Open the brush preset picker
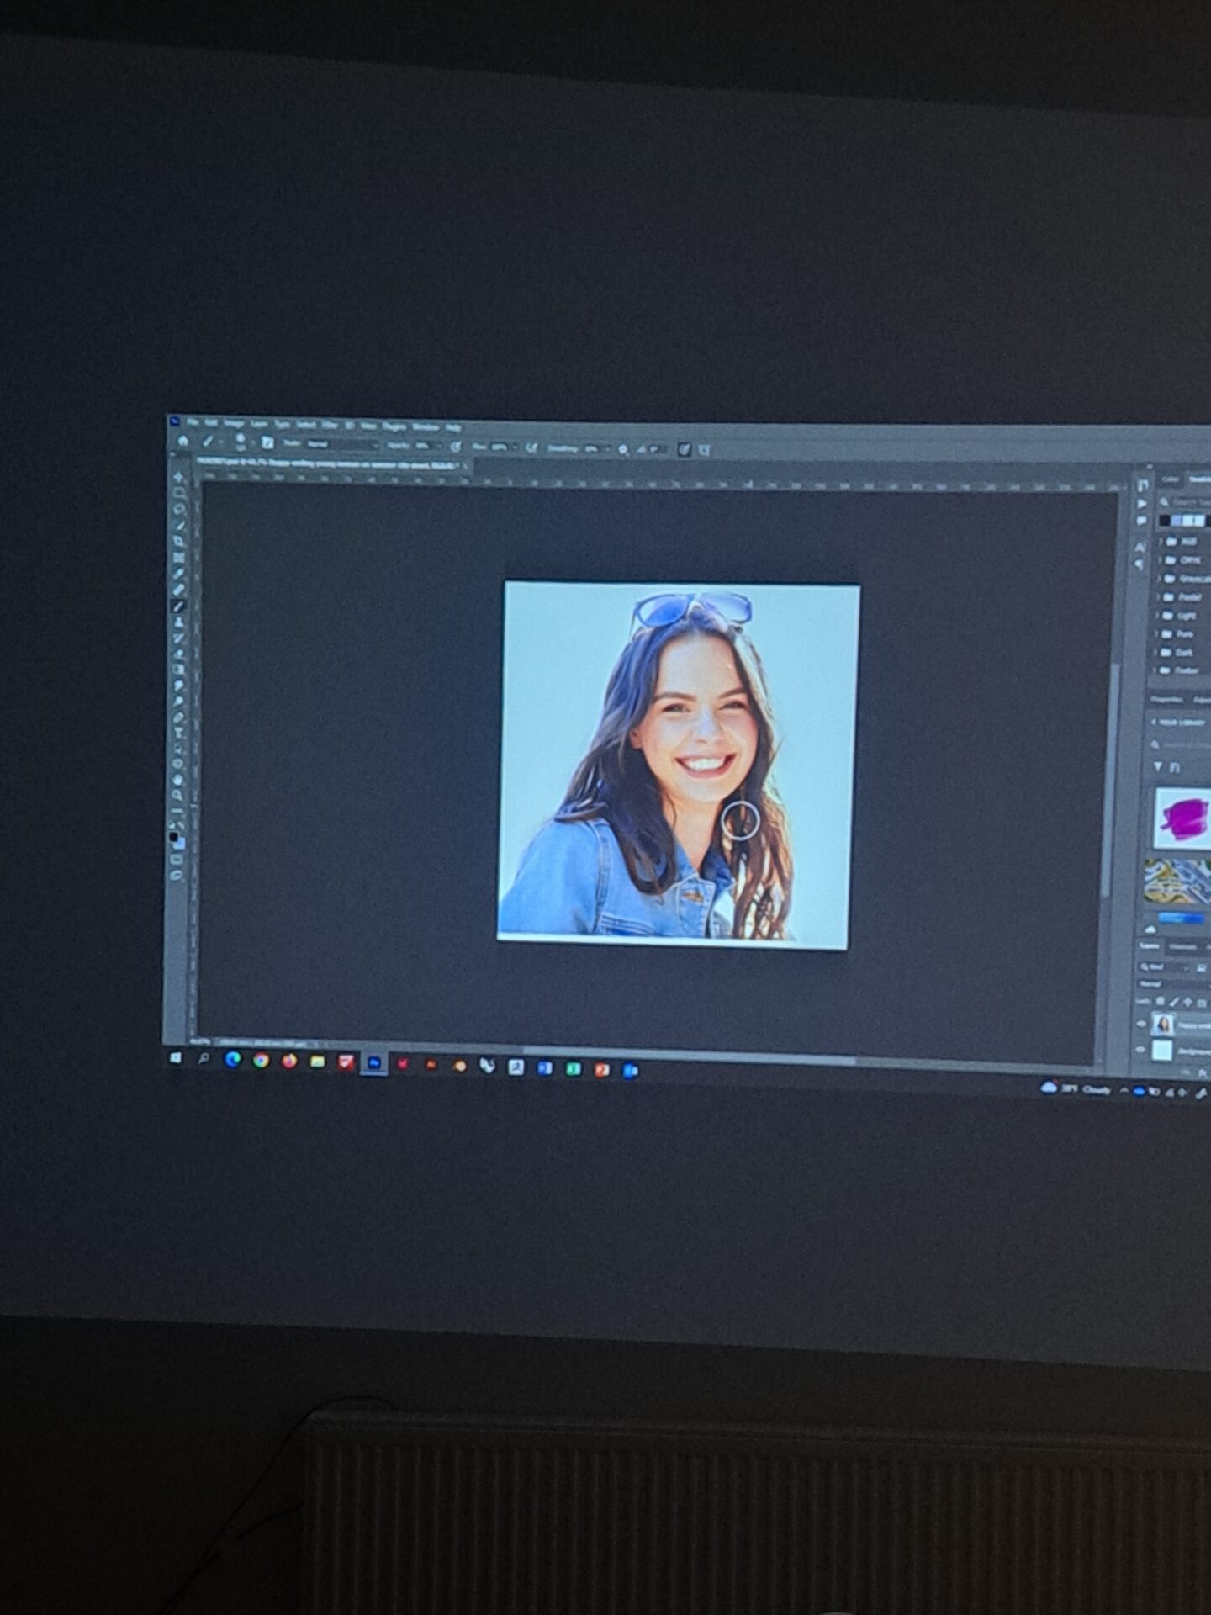Screen dimensions: 1211x1615 [x=241, y=442]
